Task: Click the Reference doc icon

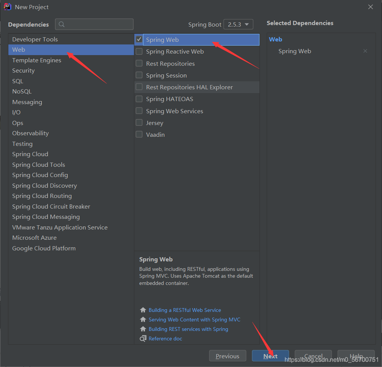Action: (x=143, y=339)
